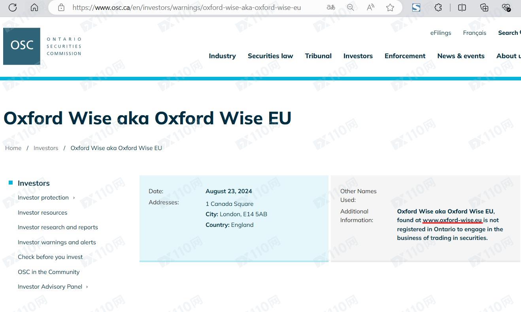Open Investor warnings and alerts
The height and width of the screenshot is (312, 521).
coord(57,242)
